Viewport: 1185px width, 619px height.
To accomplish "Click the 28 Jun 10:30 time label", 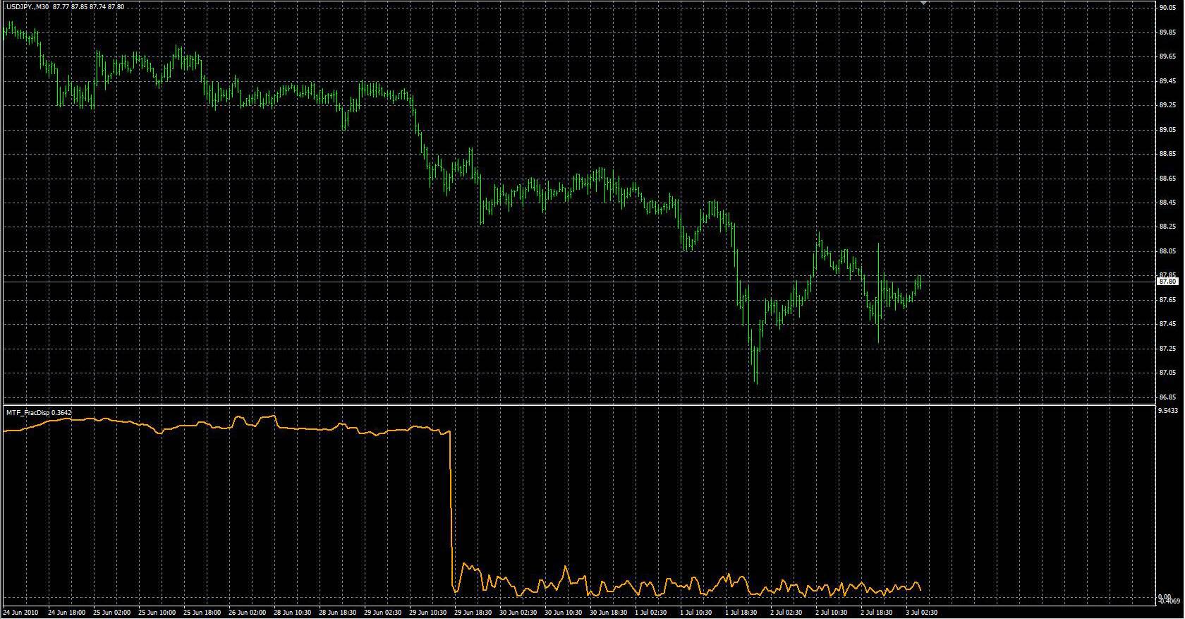I will (293, 613).
